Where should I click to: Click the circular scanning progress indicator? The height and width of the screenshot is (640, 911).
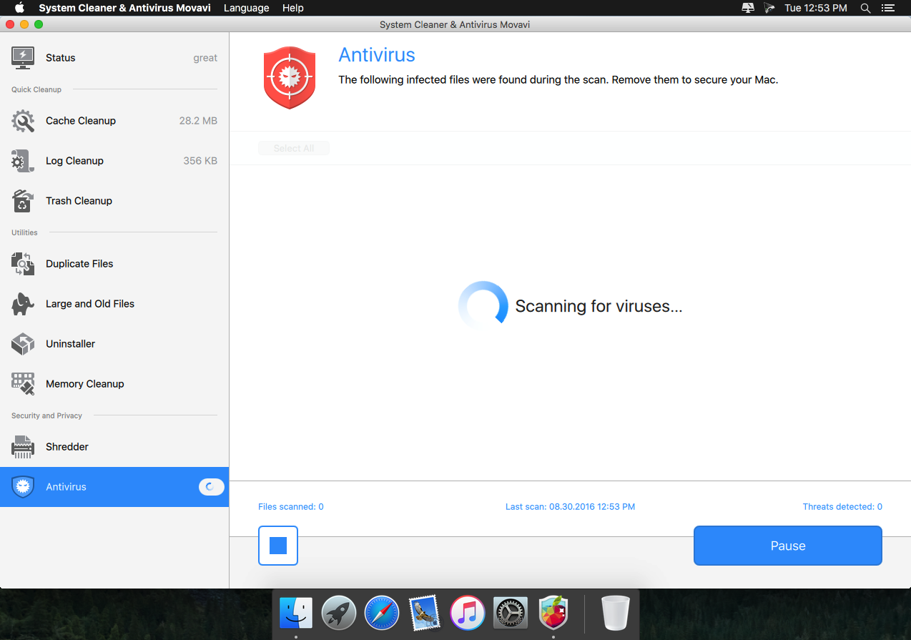483,305
